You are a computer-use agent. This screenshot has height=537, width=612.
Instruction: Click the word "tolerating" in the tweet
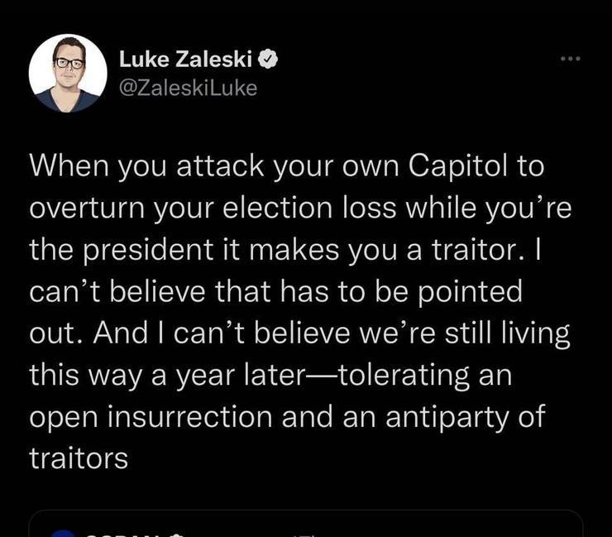403,376
